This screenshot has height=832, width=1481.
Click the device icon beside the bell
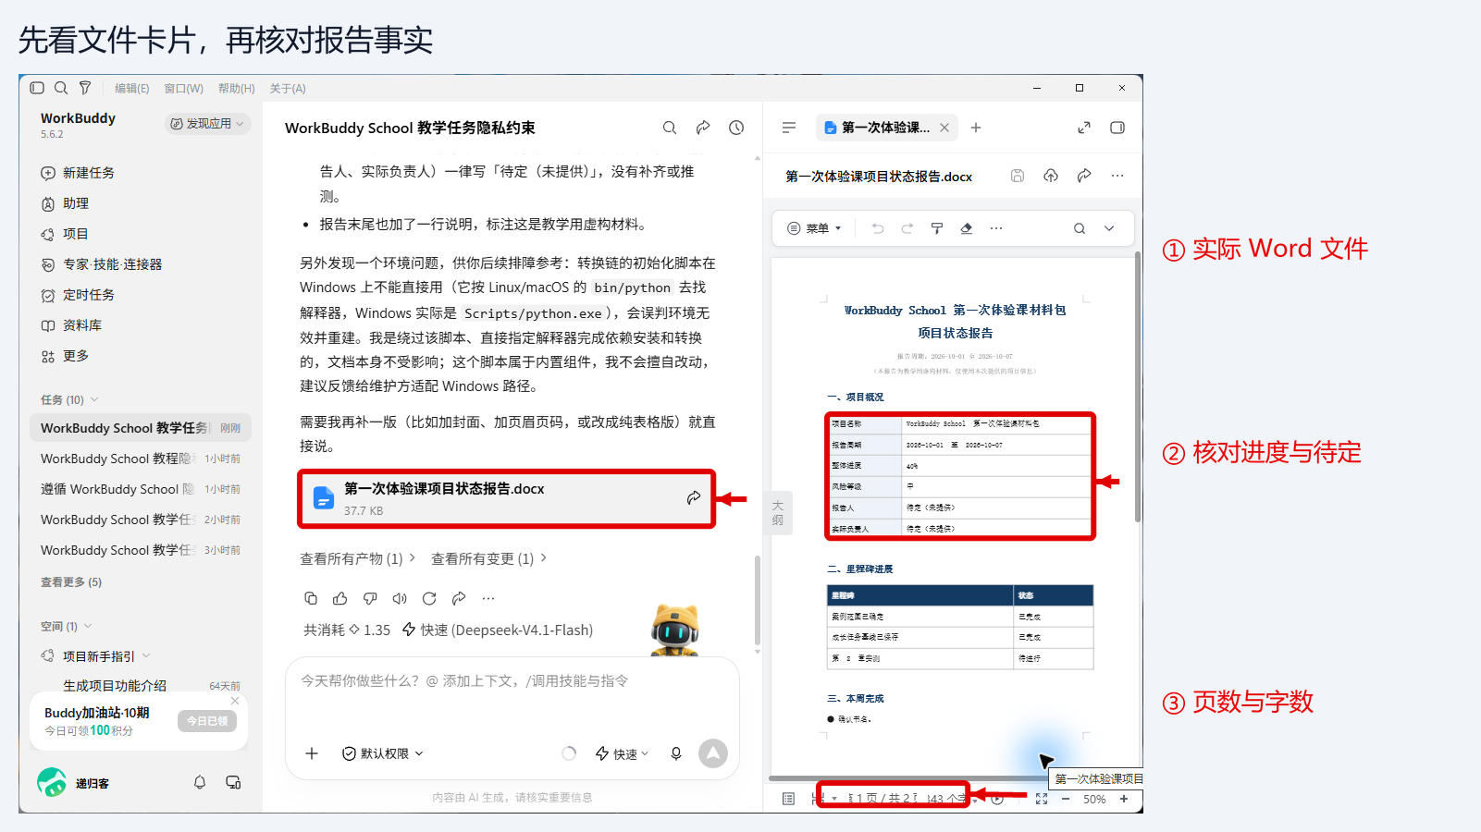click(233, 782)
